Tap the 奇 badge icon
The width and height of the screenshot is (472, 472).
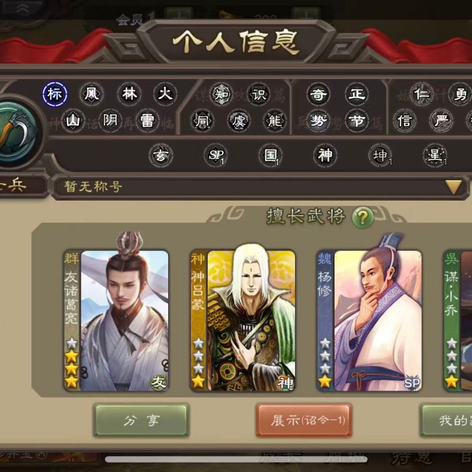318,94
